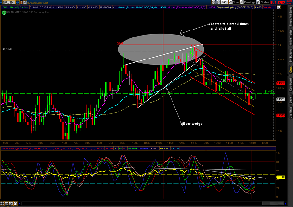293x207 pixels.
Task: Click the $1.4398 dashed level label
Action: click(7, 49)
